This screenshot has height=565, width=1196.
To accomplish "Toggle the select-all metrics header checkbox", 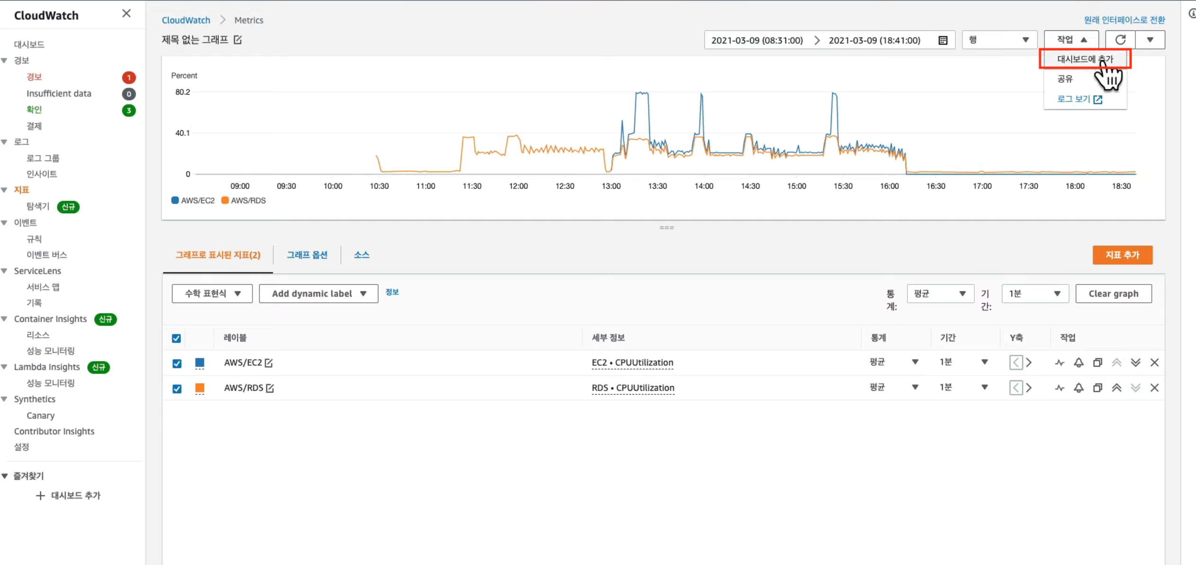I will [x=176, y=338].
